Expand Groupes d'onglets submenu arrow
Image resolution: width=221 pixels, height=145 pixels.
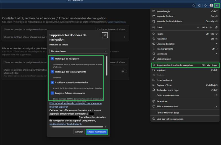coord(216,44)
